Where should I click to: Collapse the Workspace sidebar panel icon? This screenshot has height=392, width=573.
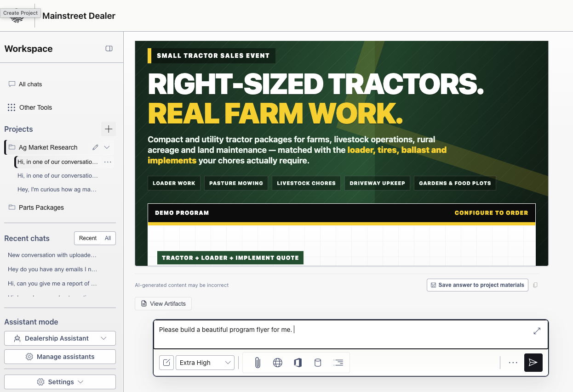[x=109, y=49]
